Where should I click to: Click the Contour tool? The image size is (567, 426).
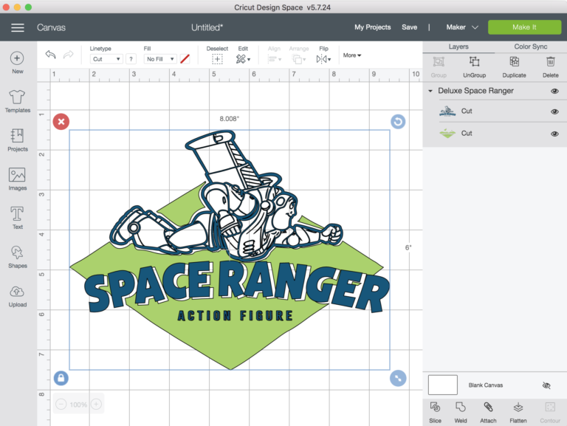pos(550,412)
